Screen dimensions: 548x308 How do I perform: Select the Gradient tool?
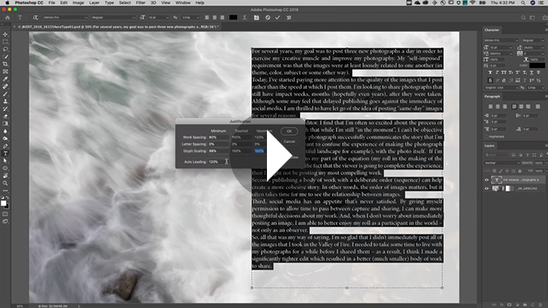pyautogui.click(x=5, y=124)
